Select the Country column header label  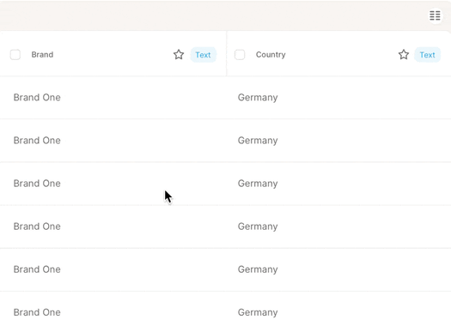pos(271,55)
